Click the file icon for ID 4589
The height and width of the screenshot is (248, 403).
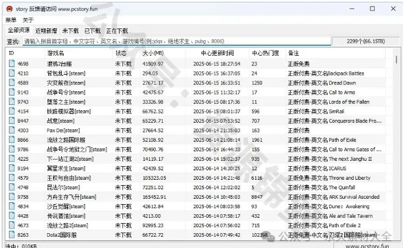[x=12, y=82]
